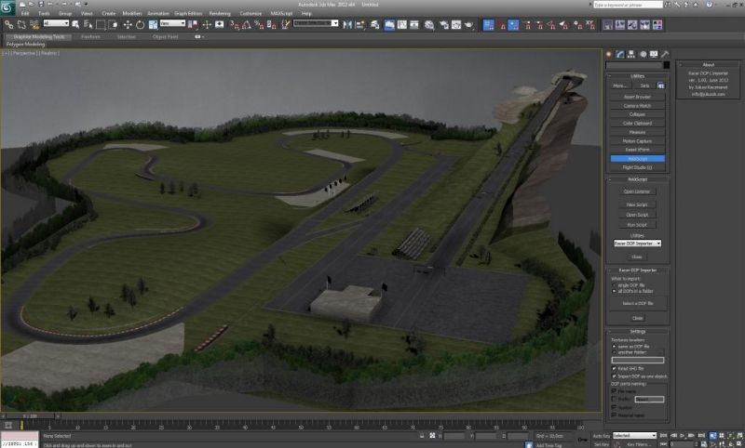
Task: Select the Rotate tool in main toolbar
Action: [138, 24]
